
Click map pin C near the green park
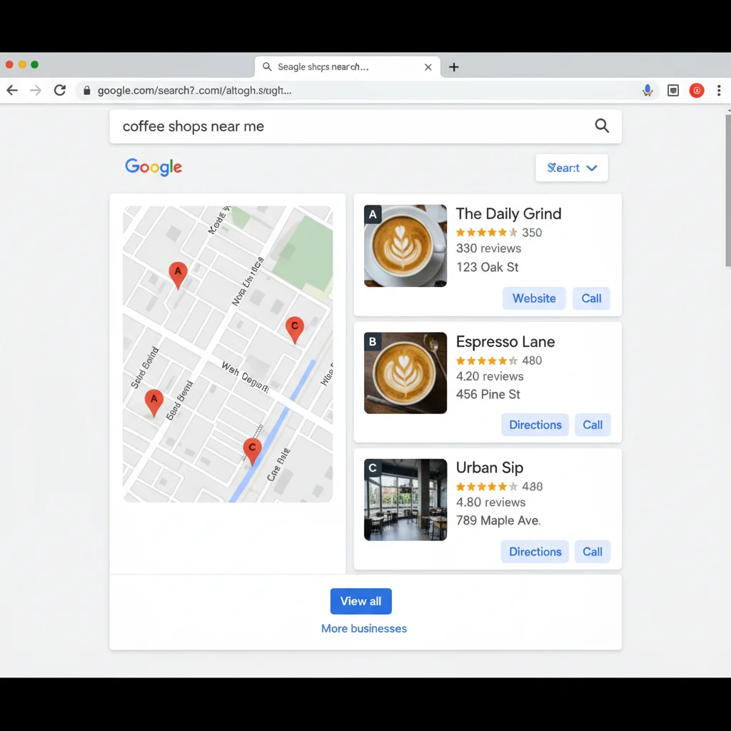point(295,330)
